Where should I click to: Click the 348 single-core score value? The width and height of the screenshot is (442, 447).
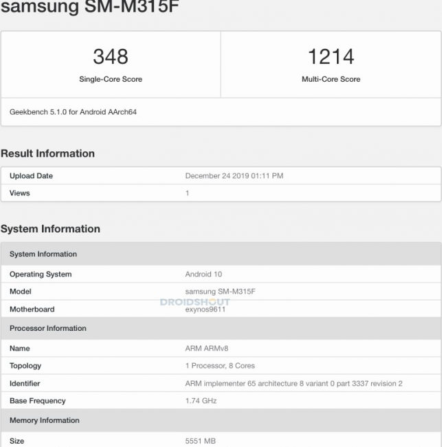[111, 56]
